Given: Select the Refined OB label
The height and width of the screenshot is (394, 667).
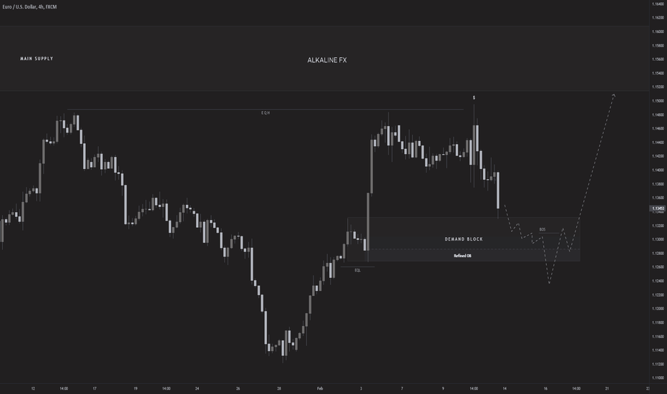Looking at the screenshot, I should click(462, 256).
